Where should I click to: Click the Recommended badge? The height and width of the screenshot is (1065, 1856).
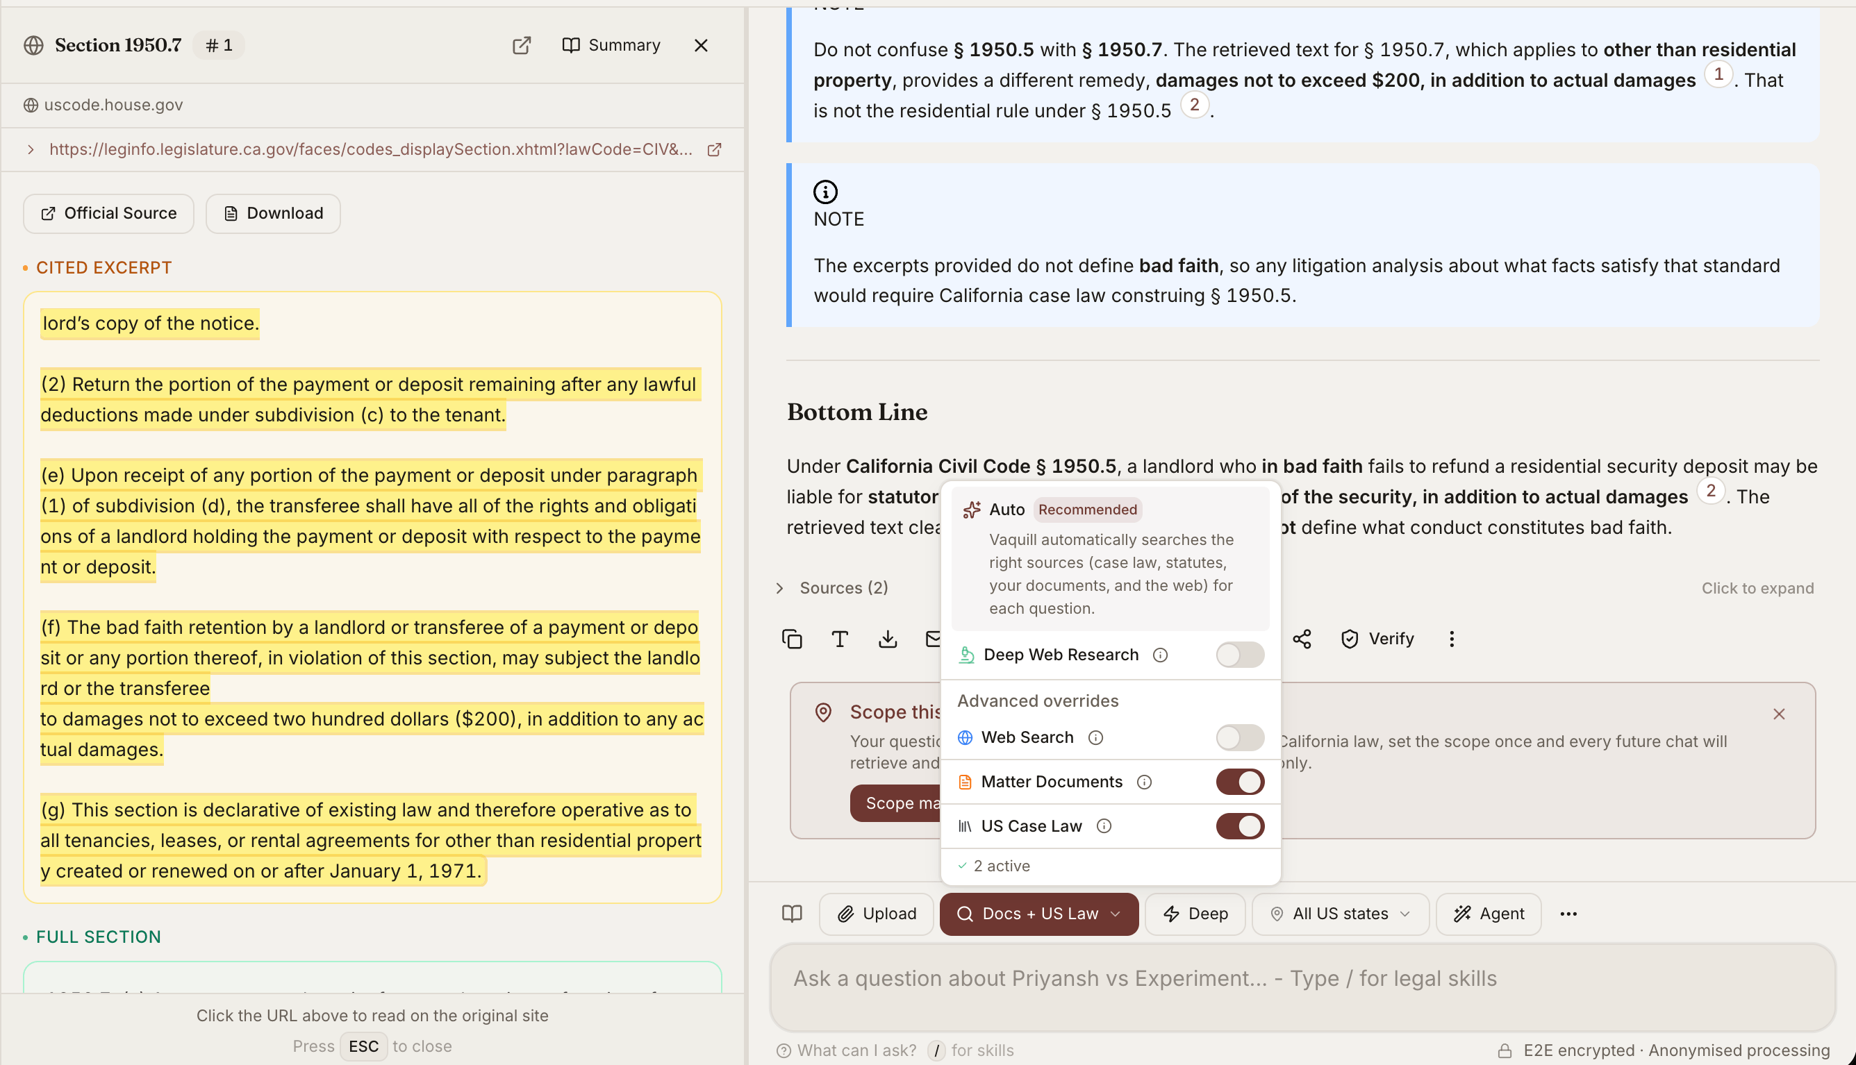[1087, 510]
